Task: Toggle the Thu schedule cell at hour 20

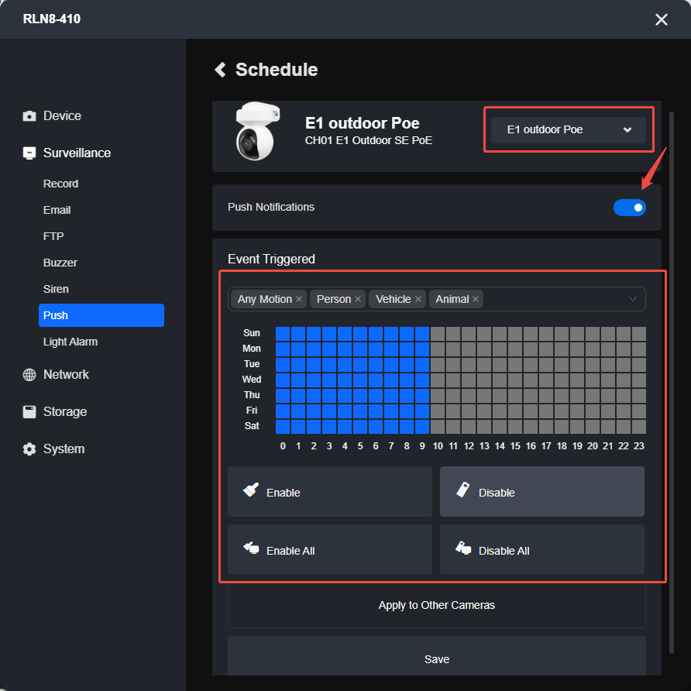Action: coord(593,396)
